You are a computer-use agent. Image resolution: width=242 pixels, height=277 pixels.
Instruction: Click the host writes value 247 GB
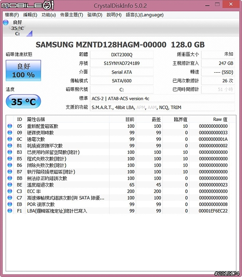(218, 63)
